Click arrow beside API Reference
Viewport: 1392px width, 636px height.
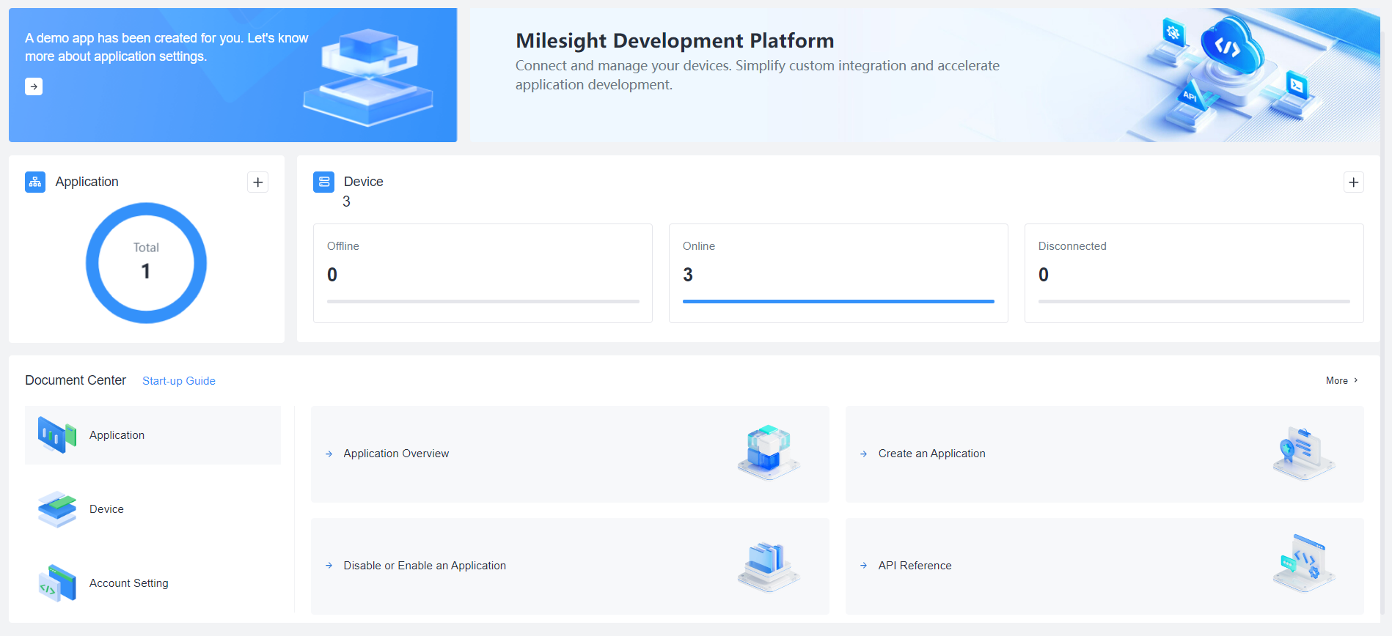coord(863,566)
